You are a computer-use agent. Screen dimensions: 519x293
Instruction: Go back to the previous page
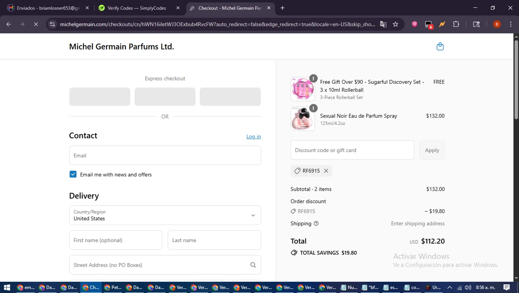(9, 24)
